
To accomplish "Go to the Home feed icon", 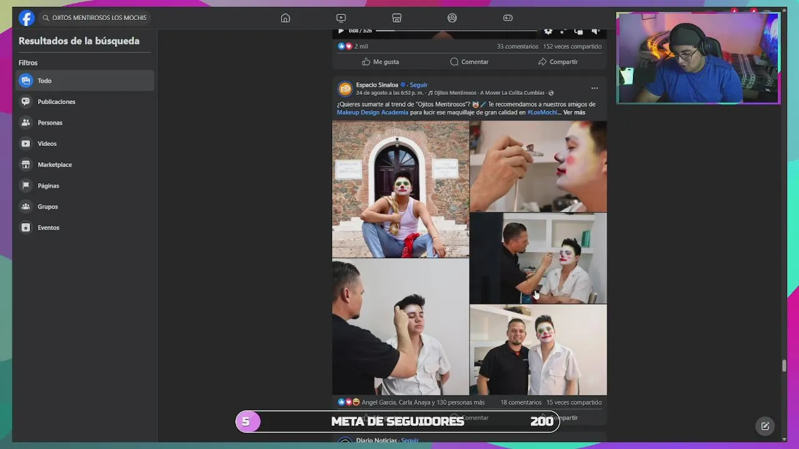I will [285, 18].
